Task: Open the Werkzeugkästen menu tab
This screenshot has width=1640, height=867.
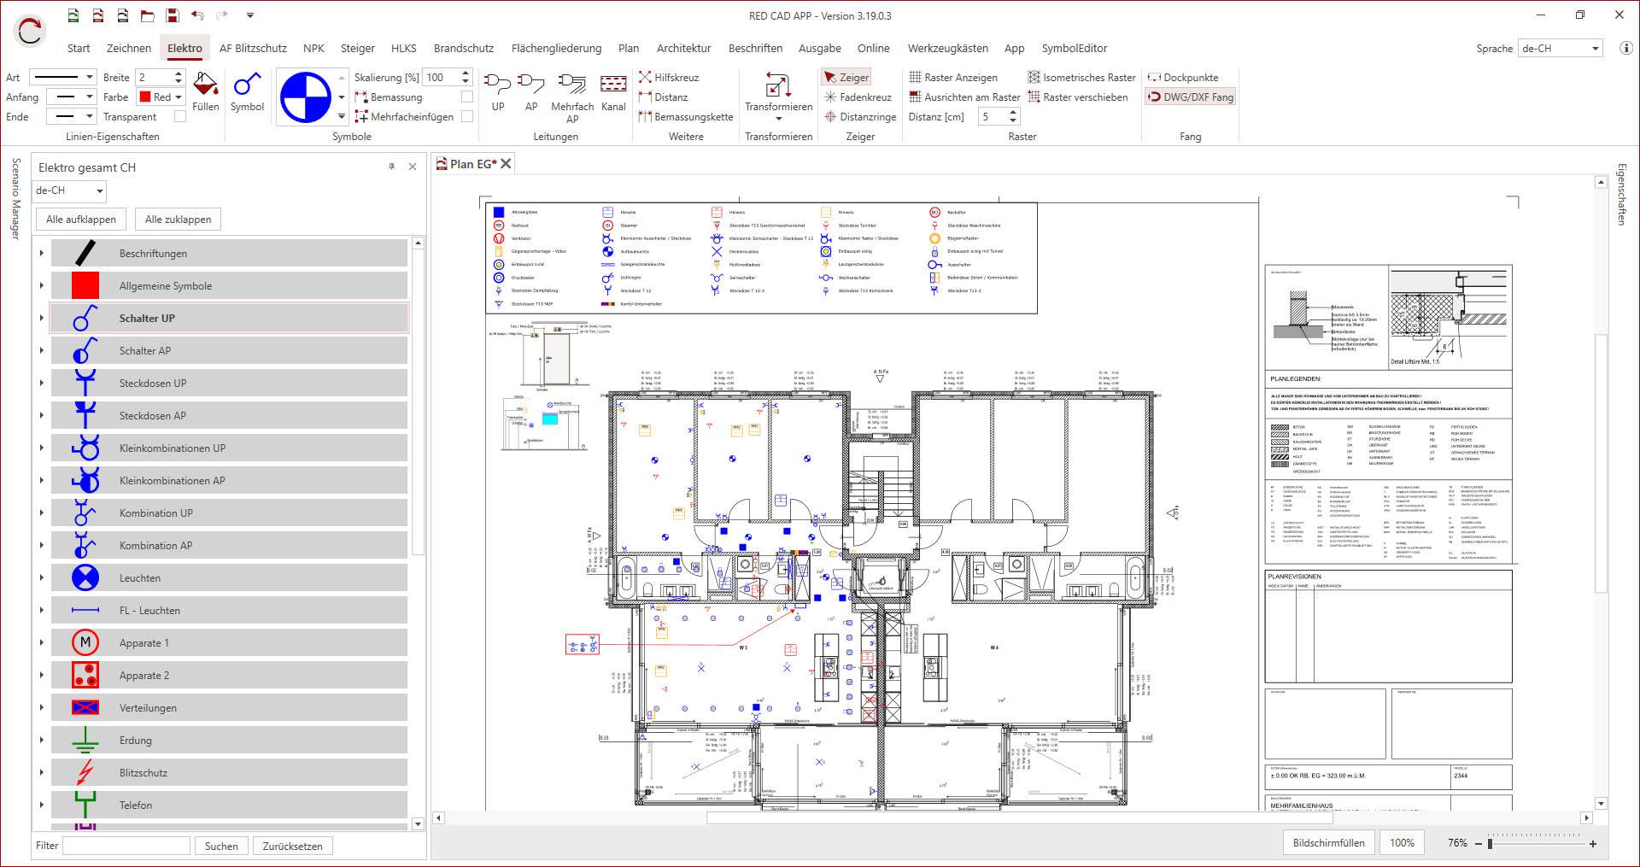Action: tap(947, 49)
